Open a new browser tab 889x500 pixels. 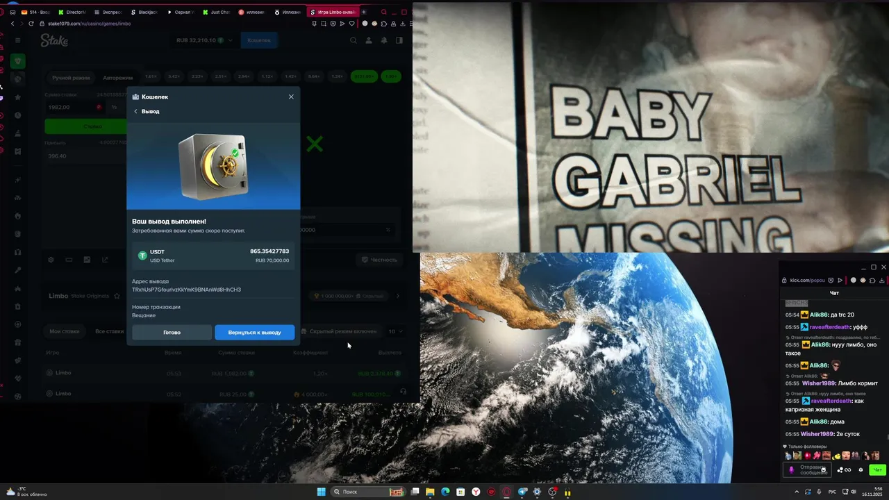pos(363,12)
